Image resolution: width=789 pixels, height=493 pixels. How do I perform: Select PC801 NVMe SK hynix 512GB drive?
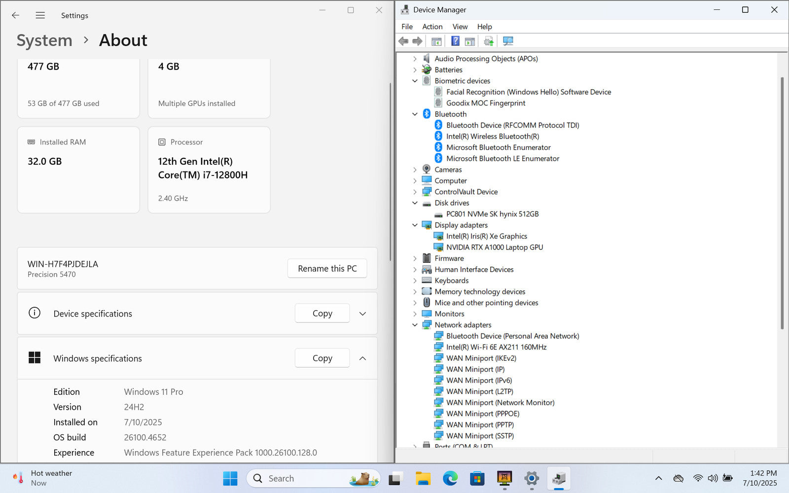point(492,214)
